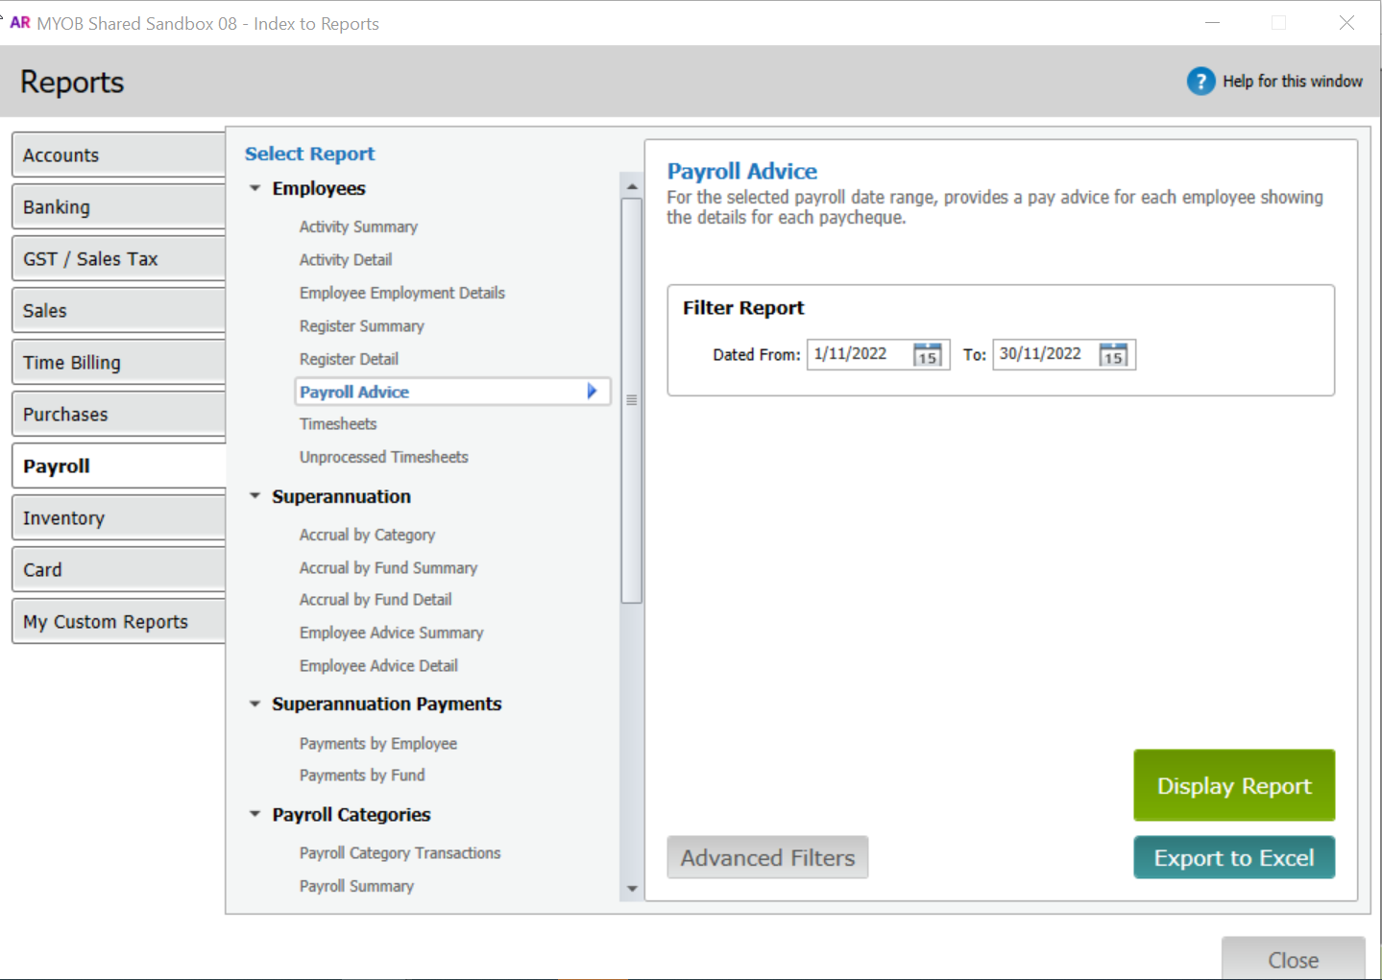Select the Activity Detail report
This screenshot has height=980, width=1382.
(x=346, y=259)
